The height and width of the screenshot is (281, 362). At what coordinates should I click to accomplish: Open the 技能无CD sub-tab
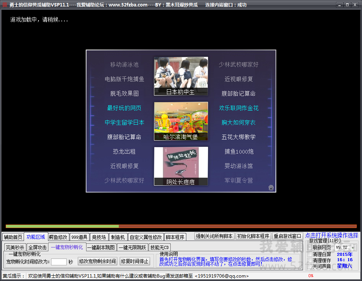160,247
